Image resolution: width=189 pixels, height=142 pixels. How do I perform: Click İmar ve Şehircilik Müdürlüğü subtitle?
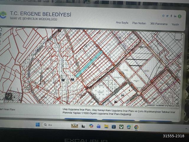pos(33,19)
